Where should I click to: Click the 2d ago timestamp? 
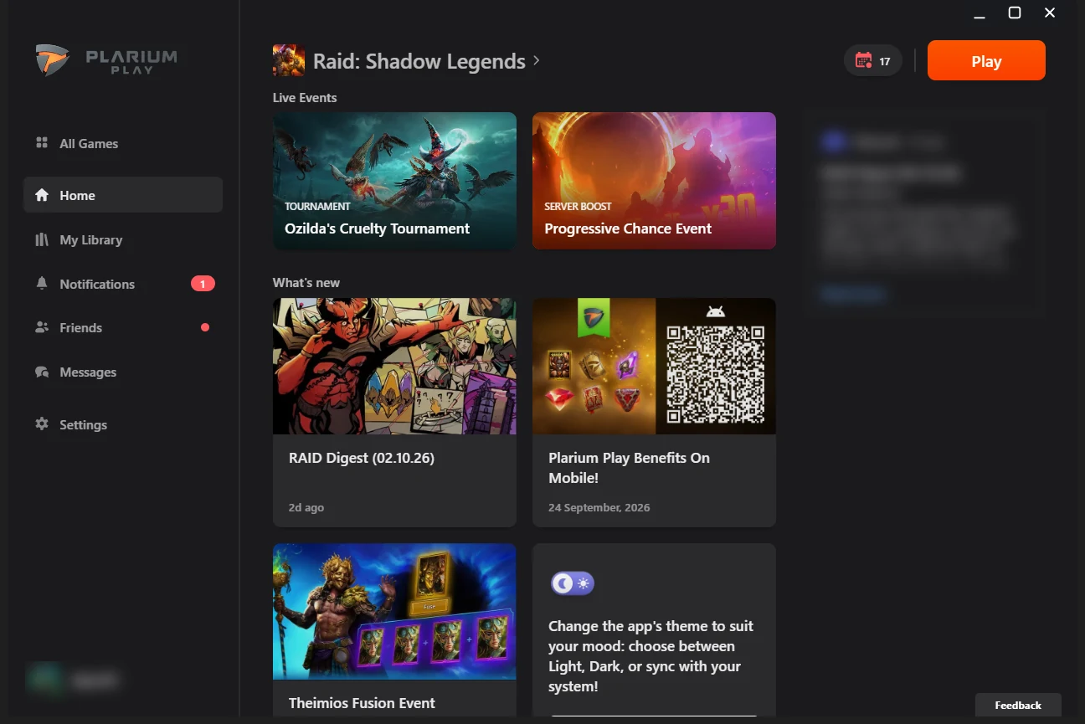click(x=306, y=507)
